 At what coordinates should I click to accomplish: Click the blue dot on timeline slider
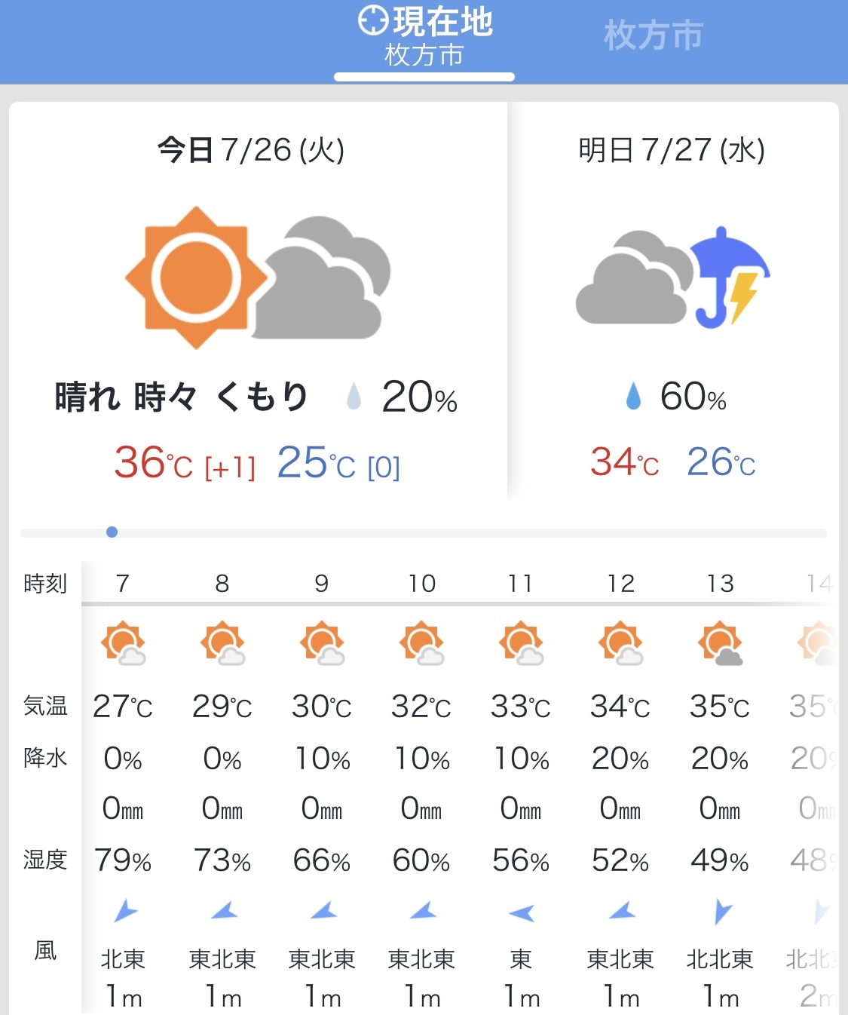112,532
